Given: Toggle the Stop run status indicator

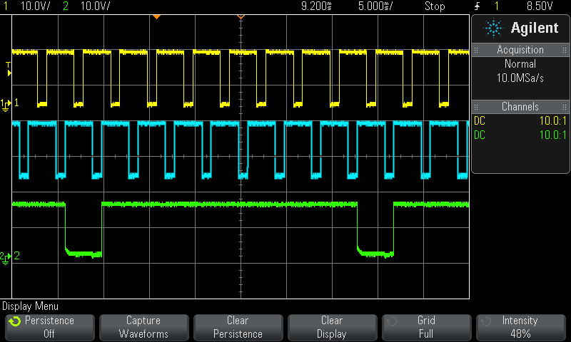Looking at the screenshot, I should pyautogui.click(x=434, y=6).
